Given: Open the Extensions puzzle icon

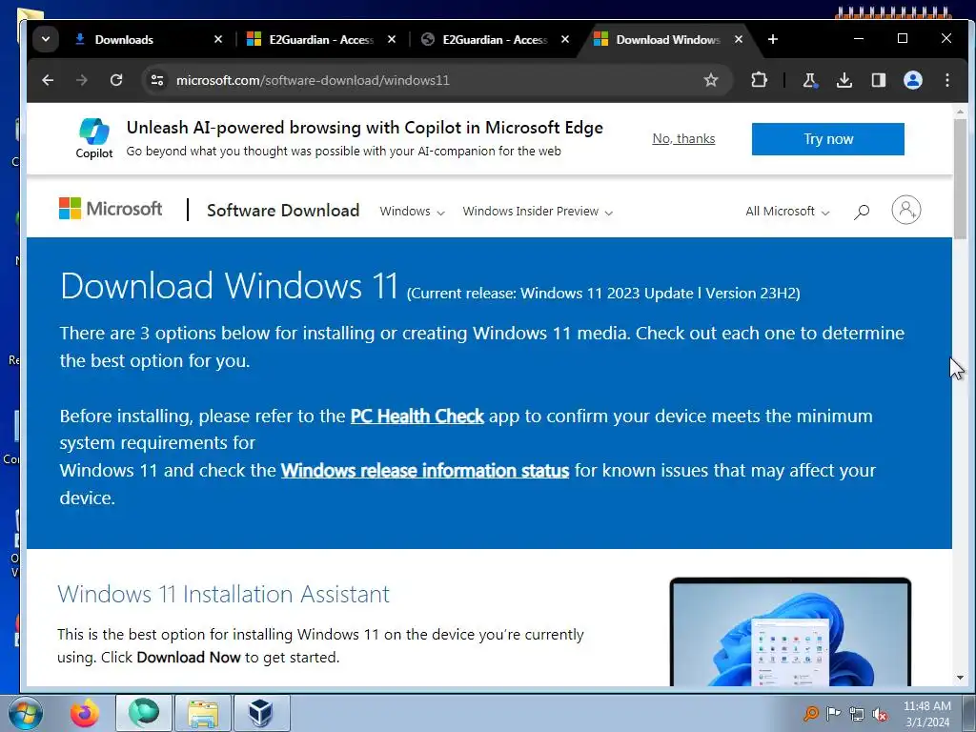Looking at the screenshot, I should coord(759,80).
